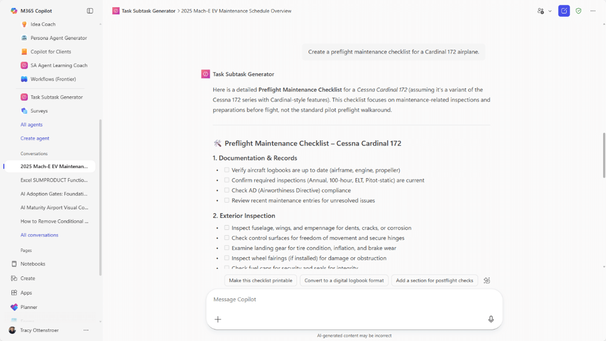Start a new chat with compose icon
The height and width of the screenshot is (341, 606).
coord(564,11)
